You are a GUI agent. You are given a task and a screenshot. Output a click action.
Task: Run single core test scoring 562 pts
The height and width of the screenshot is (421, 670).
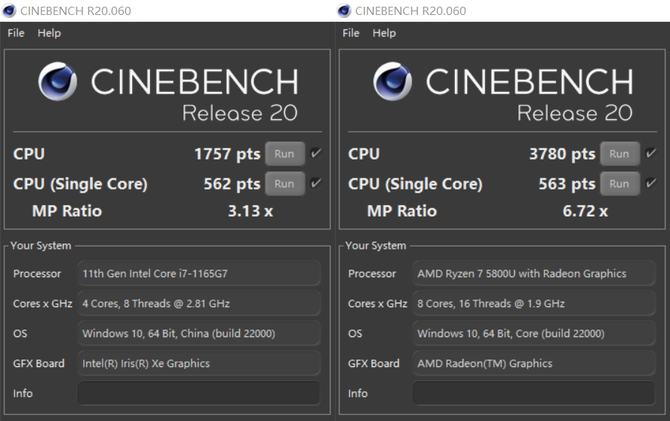pos(285,184)
